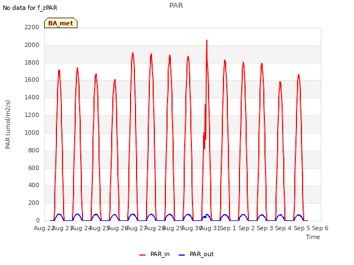354x265 pixels.
Task: Click the 600 y-axis tick label
Action: point(34,168)
